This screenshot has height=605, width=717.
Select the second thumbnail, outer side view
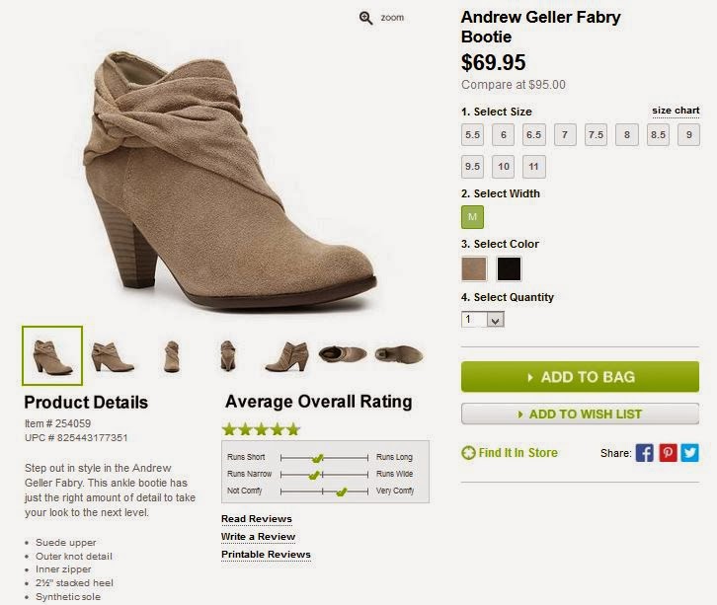[112, 357]
